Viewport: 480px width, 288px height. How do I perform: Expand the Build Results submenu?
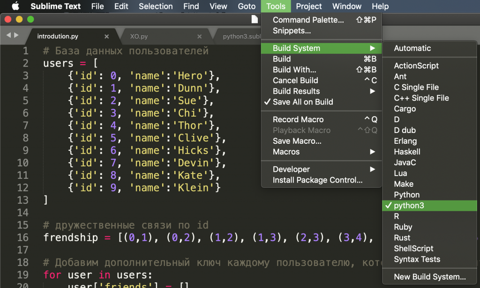(296, 91)
